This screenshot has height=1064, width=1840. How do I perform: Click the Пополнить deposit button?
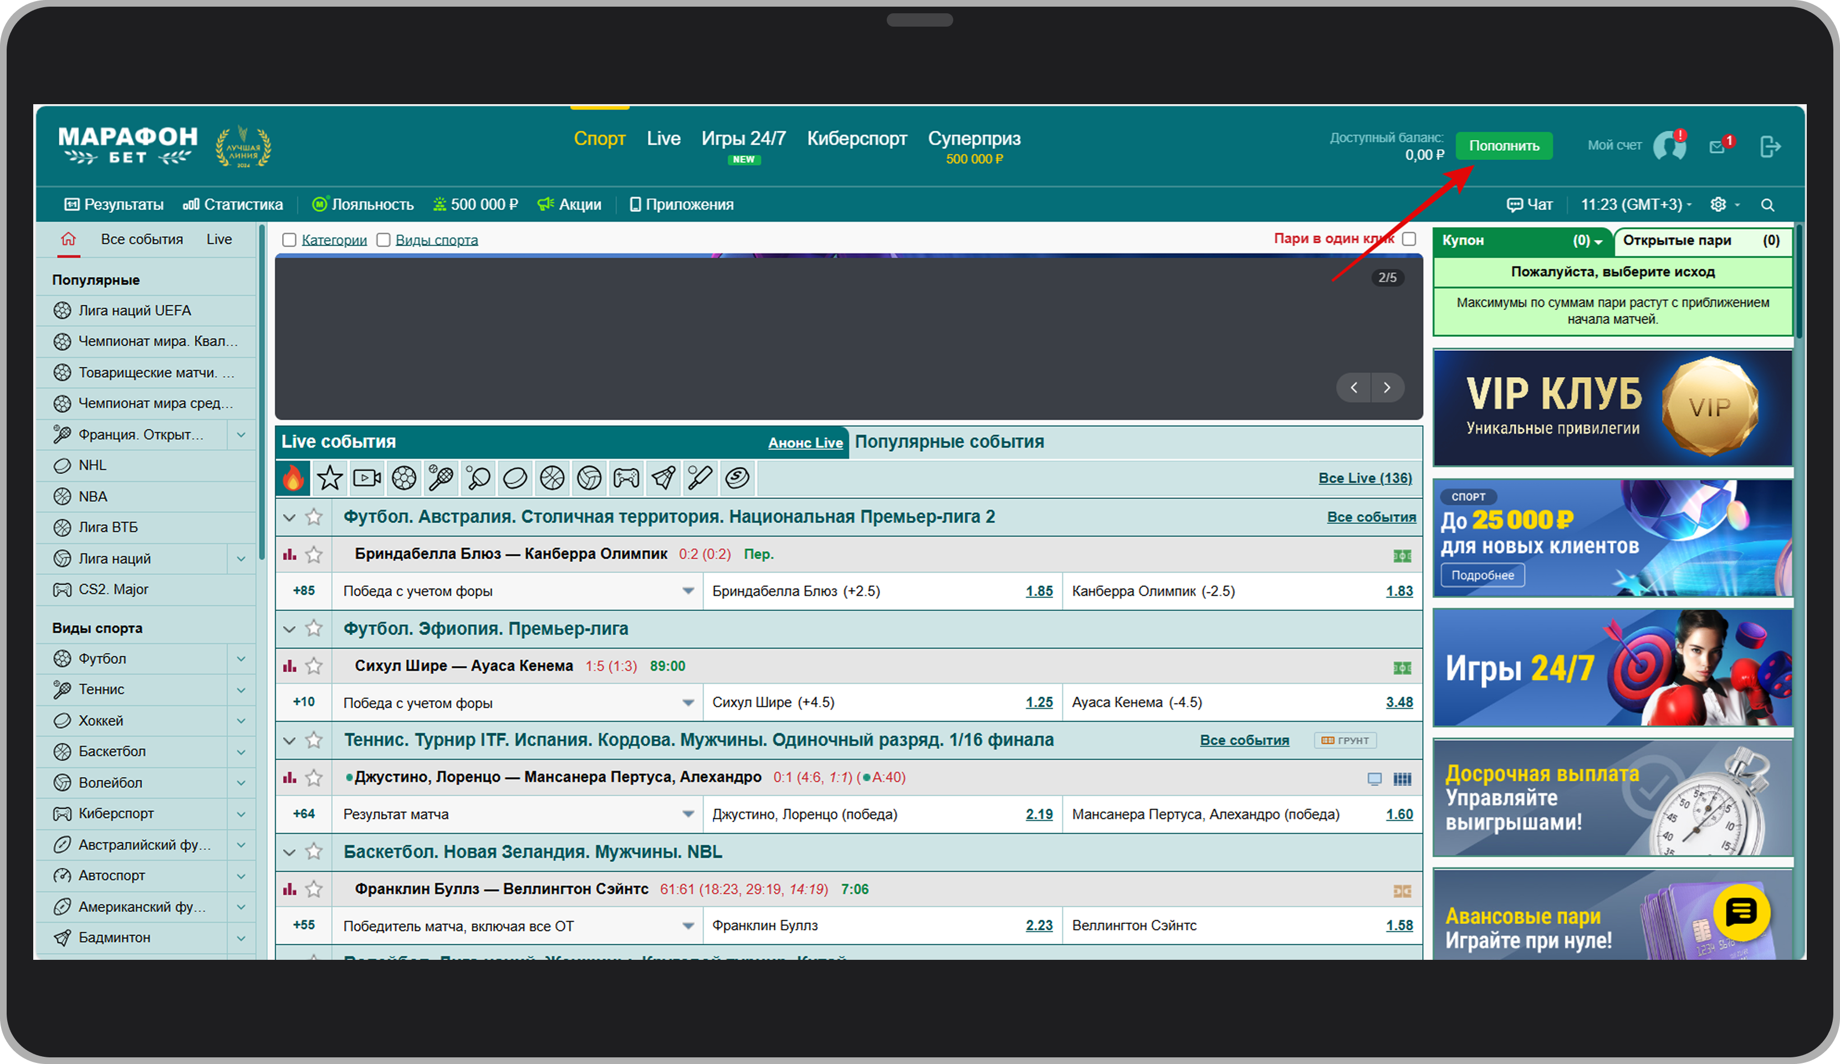pyautogui.click(x=1504, y=145)
